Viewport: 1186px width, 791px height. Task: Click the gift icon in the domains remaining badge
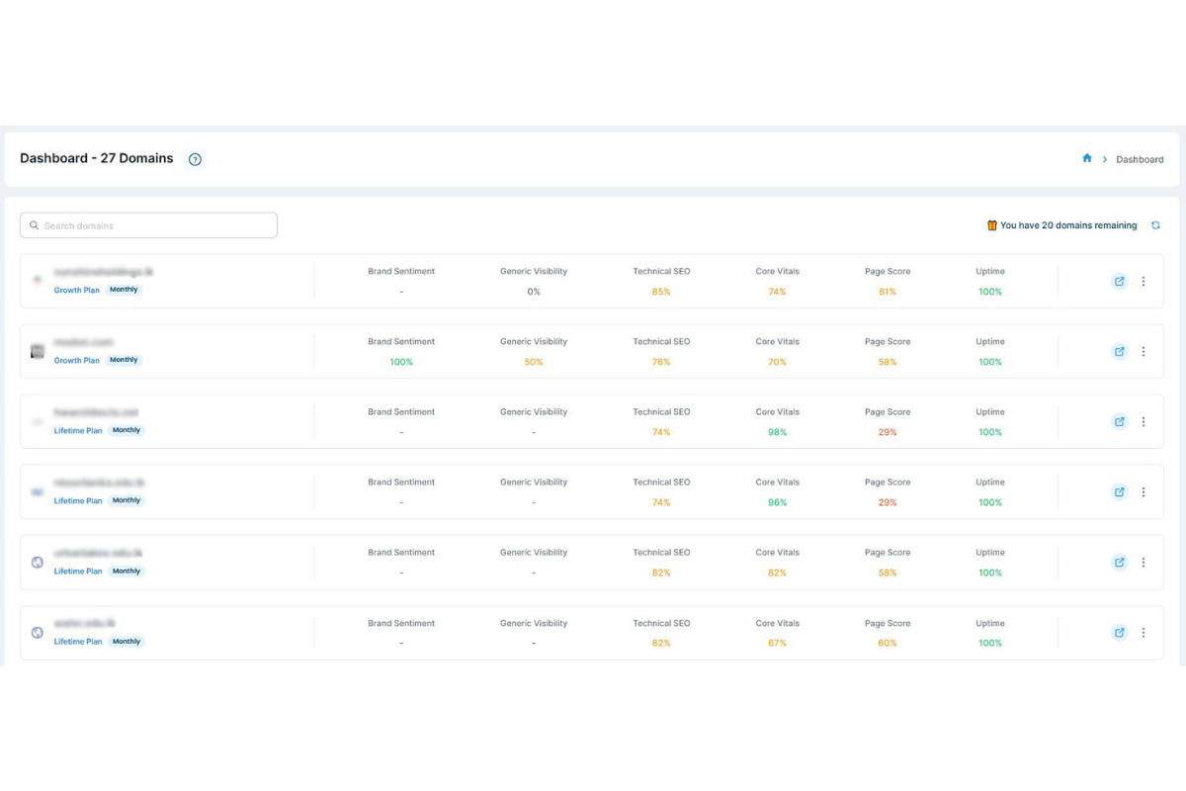point(991,224)
